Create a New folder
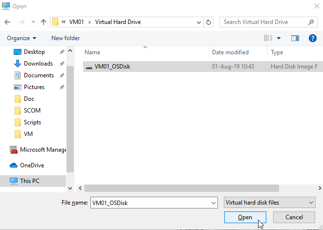The image size is (323, 230). (x=65, y=38)
